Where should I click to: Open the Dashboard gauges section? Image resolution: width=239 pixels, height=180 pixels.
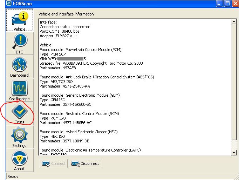tap(20, 67)
